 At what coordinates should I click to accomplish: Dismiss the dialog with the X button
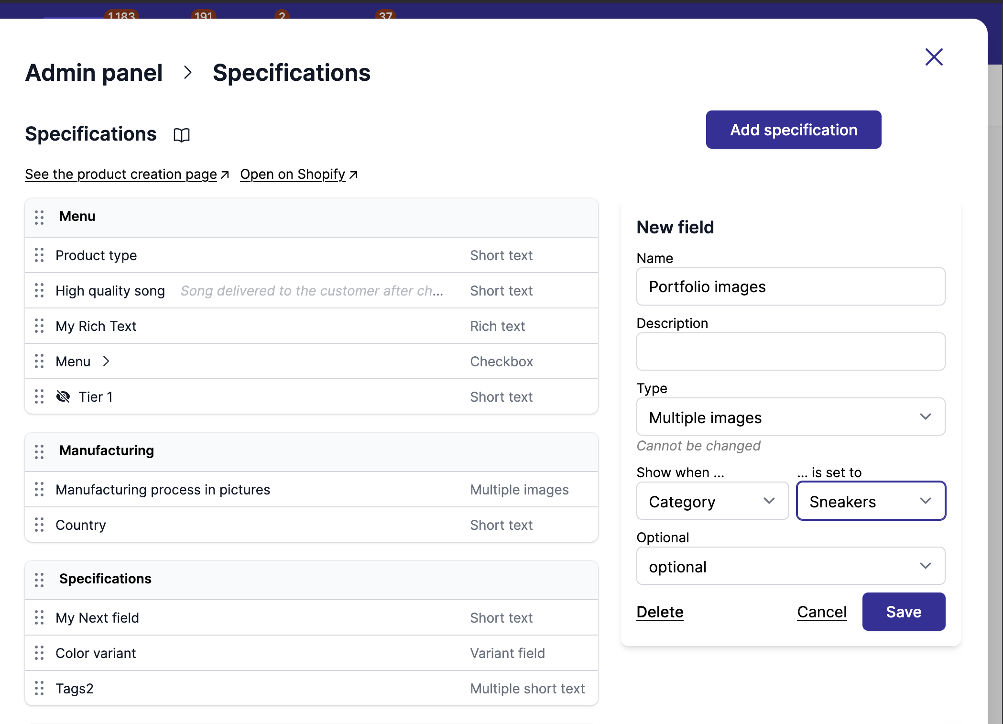click(933, 56)
